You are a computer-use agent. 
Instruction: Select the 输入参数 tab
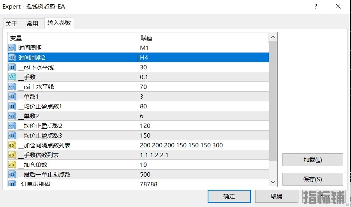click(x=59, y=23)
